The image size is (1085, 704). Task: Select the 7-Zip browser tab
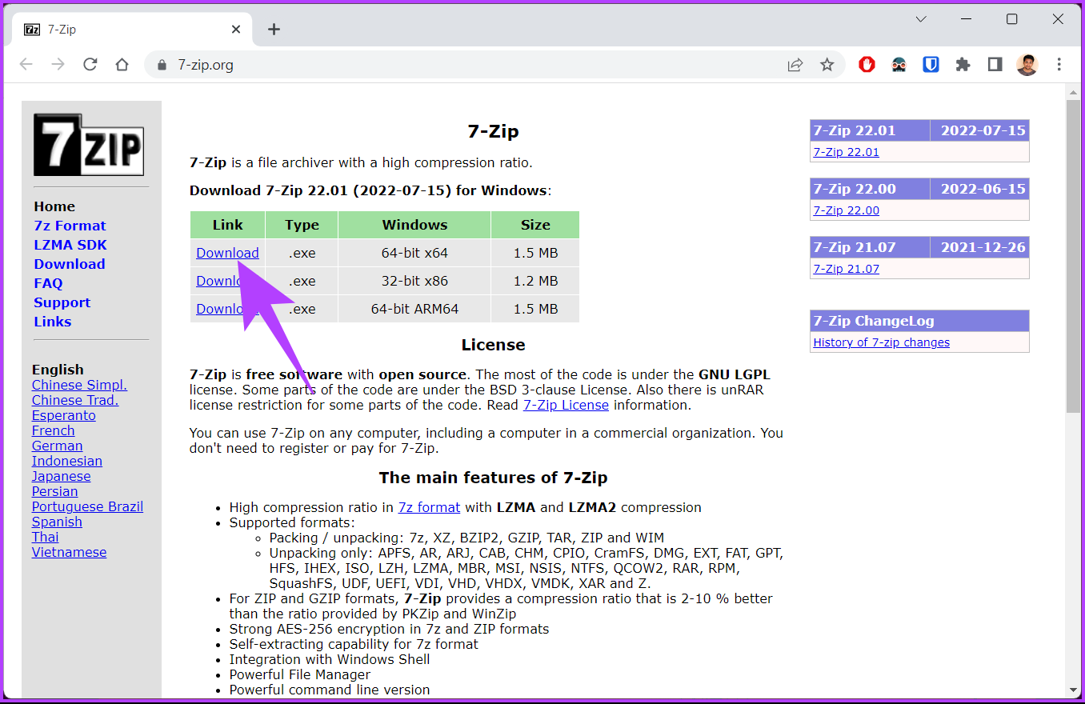coord(132,30)
